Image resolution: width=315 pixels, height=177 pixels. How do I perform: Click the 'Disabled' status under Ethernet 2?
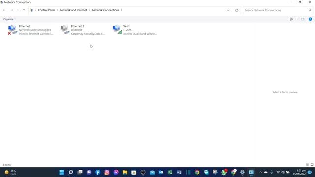pos(76,30)
